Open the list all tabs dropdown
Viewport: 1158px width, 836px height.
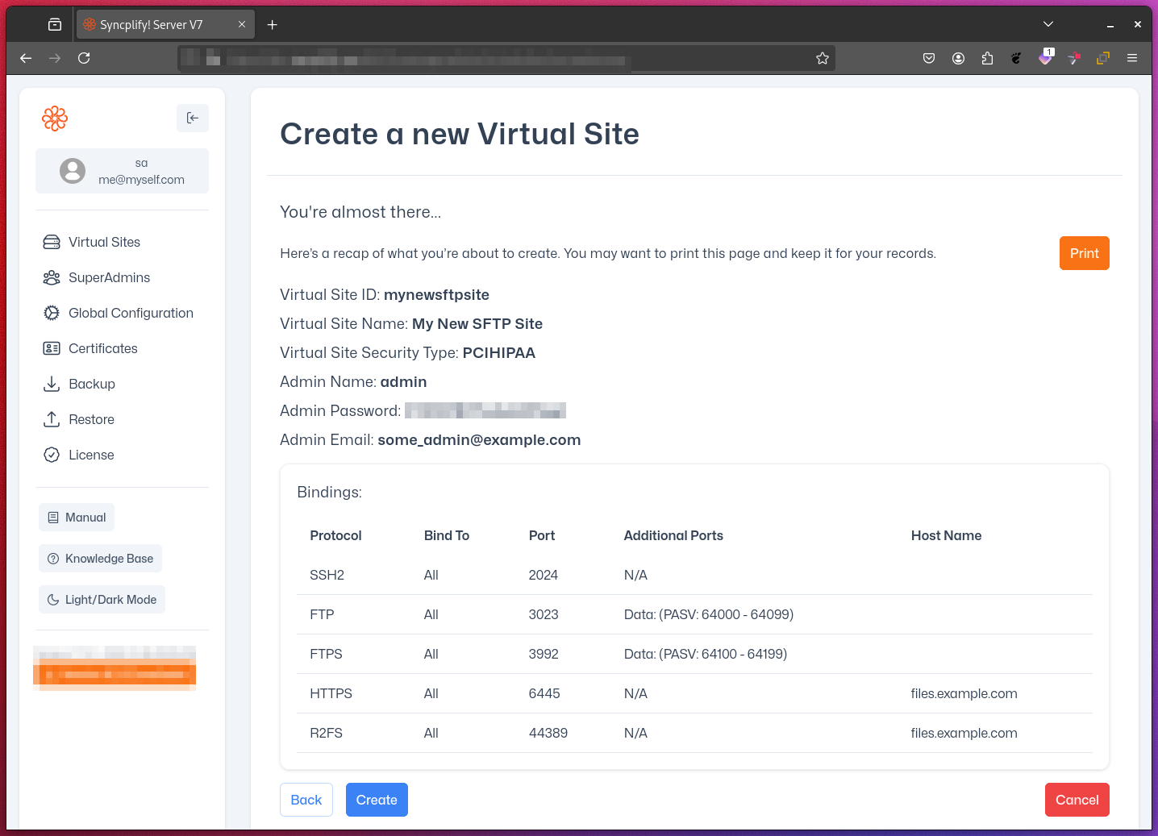coord(1048,24)
